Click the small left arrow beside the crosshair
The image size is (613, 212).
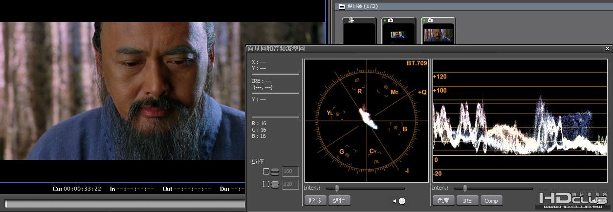[394, 201]
